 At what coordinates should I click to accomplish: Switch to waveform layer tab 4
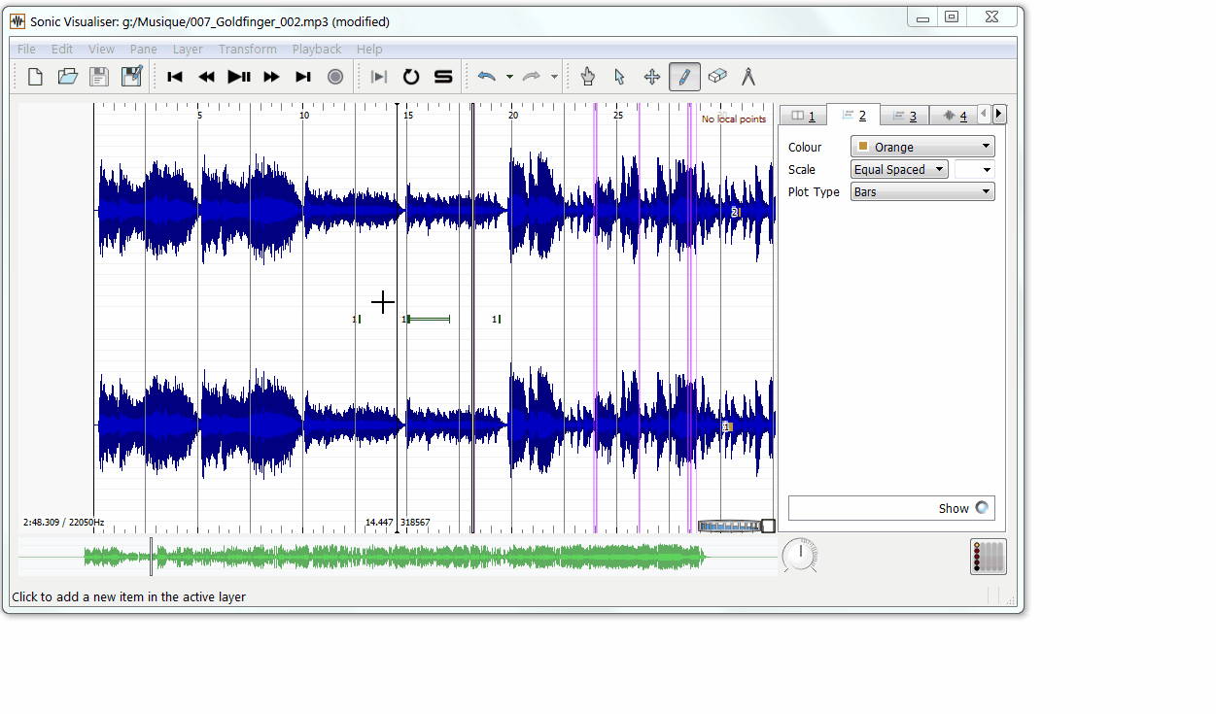click(x=953, y=116)
